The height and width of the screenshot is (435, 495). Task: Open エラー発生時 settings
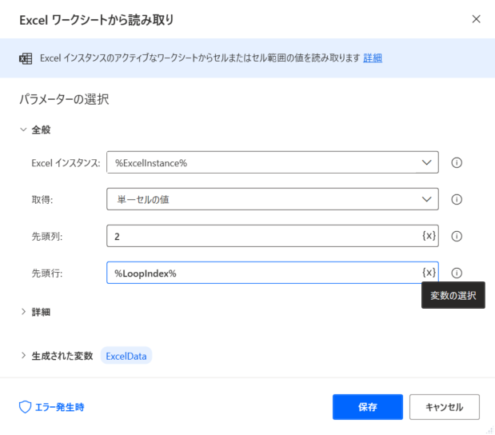52,407
